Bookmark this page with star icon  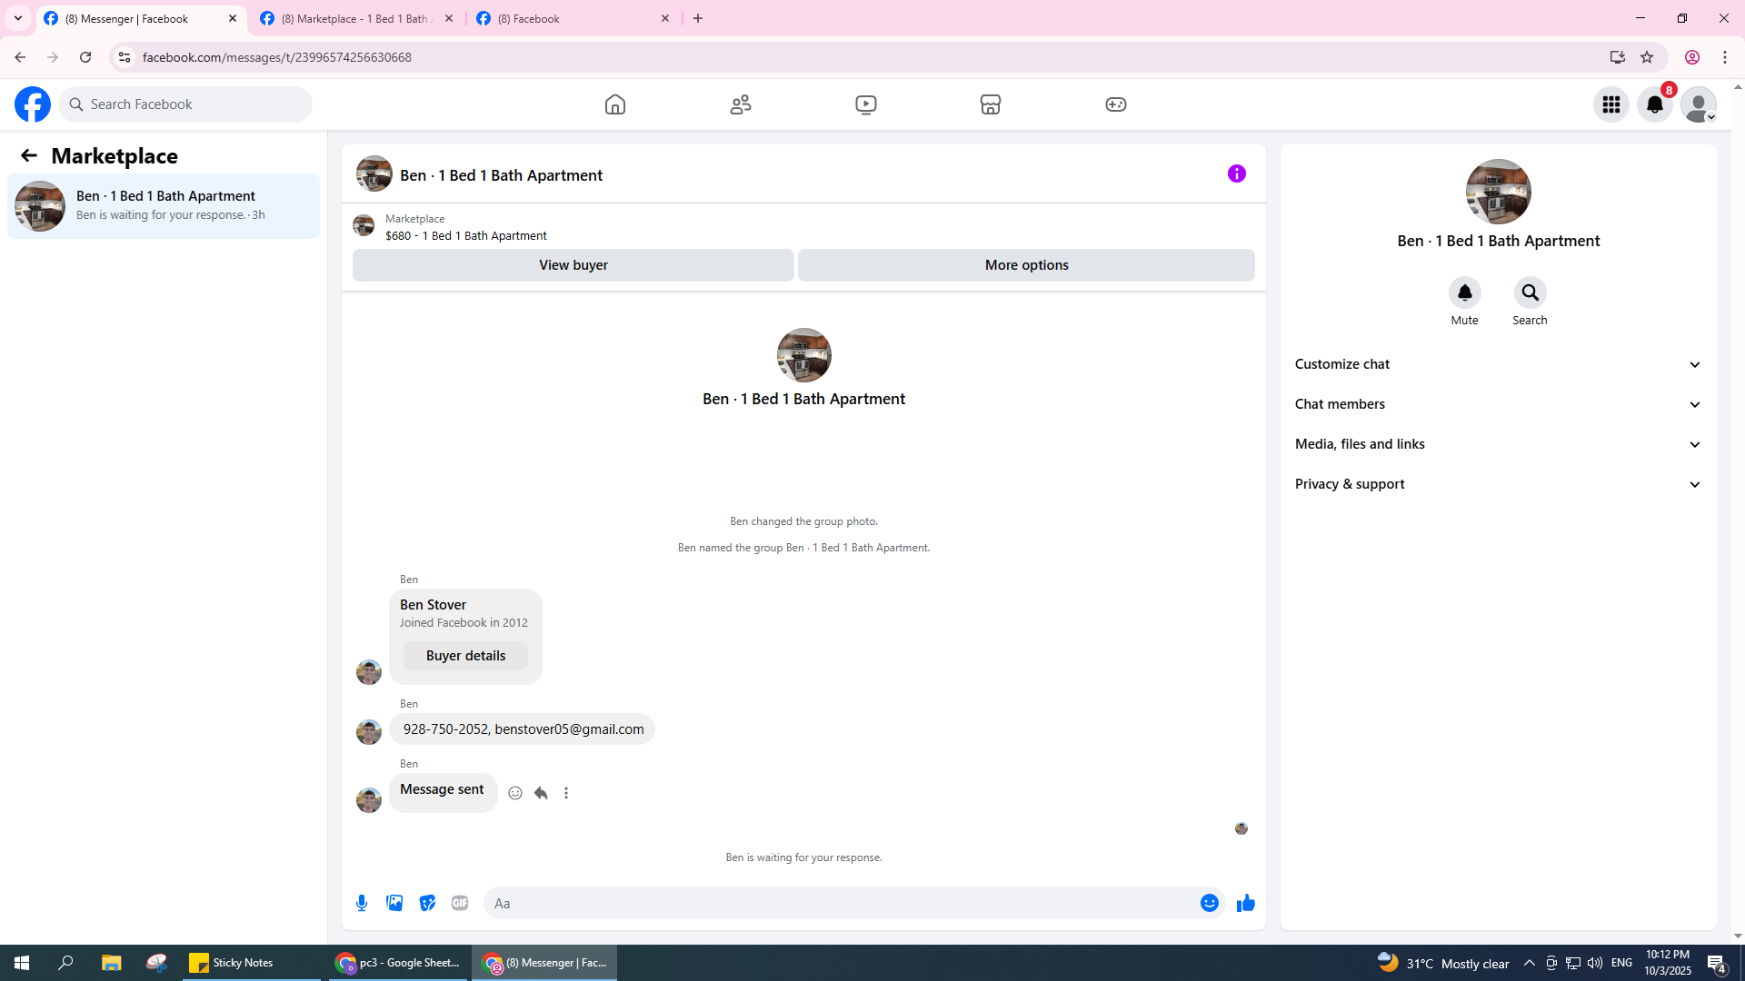1647,57
